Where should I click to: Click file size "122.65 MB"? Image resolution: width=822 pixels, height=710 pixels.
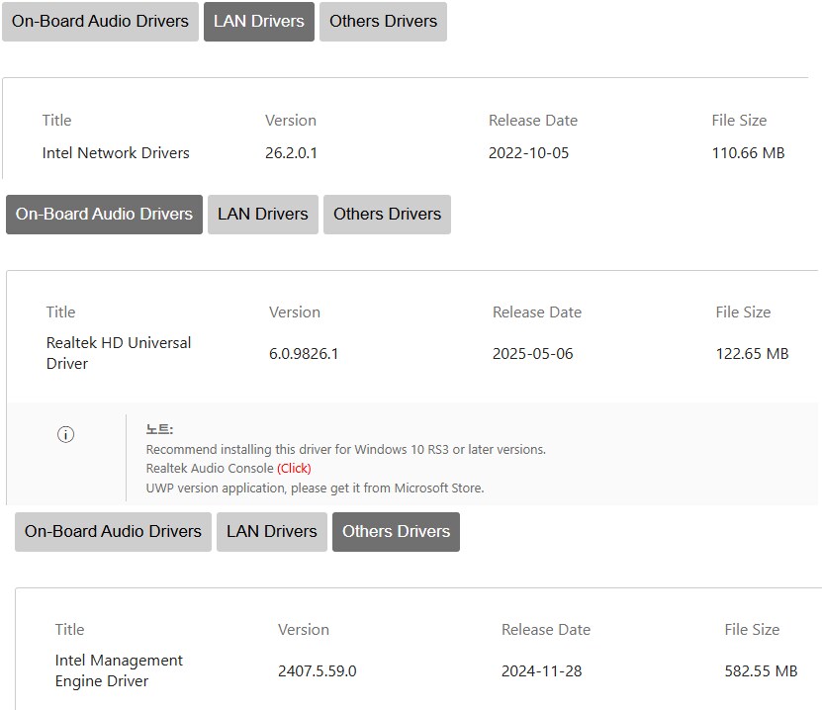(x=753, y=354)
